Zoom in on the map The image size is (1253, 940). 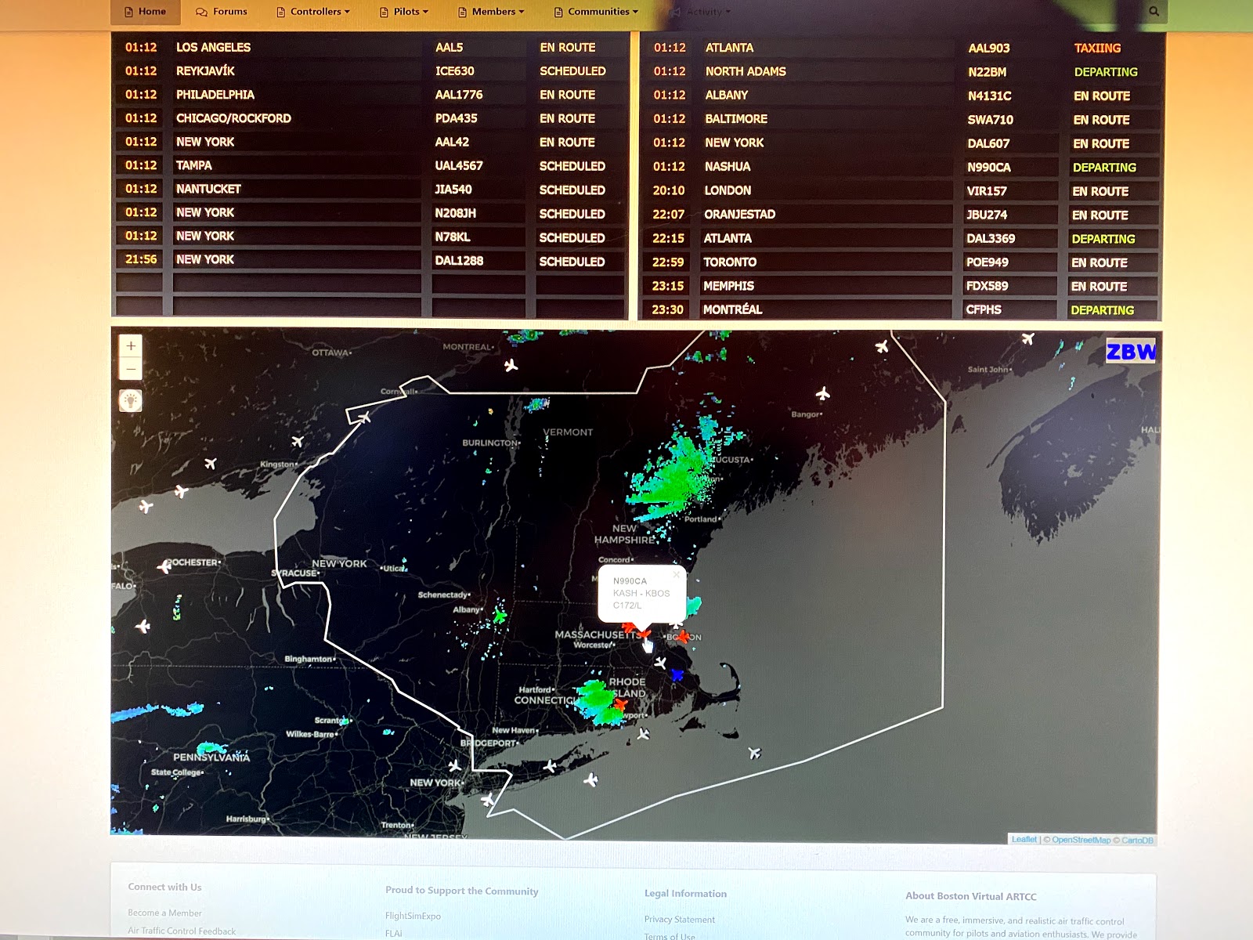point(131,345)
